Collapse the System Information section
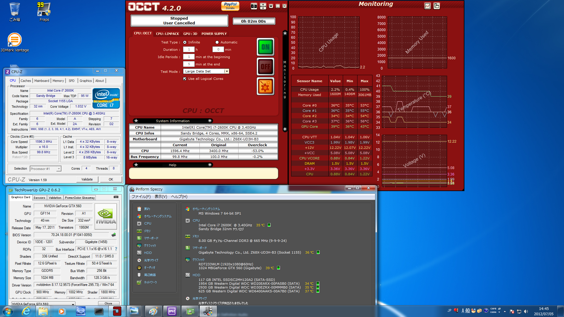The height and width of the screenshot is (317, 564). pyautogui.click(x=210, y=121)
